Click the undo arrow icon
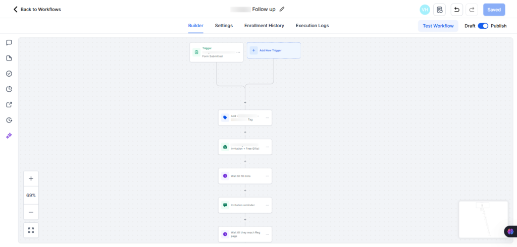This screenshot has height=247, width=517. pos(456,10)
